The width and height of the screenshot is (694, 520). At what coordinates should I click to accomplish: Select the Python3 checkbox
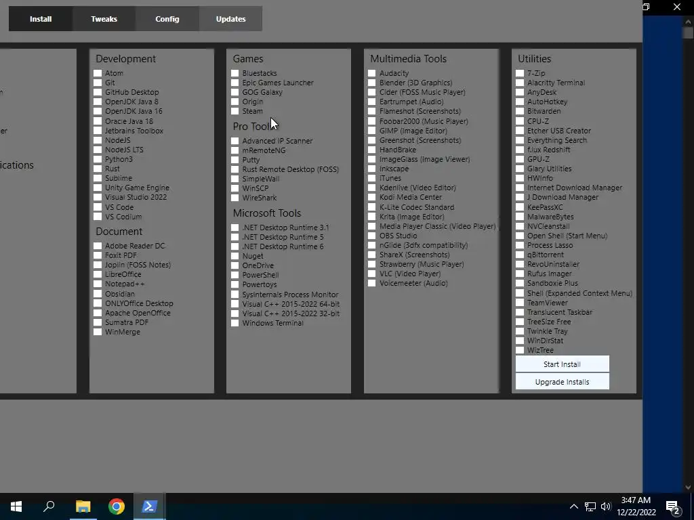[x=98, y=159]
